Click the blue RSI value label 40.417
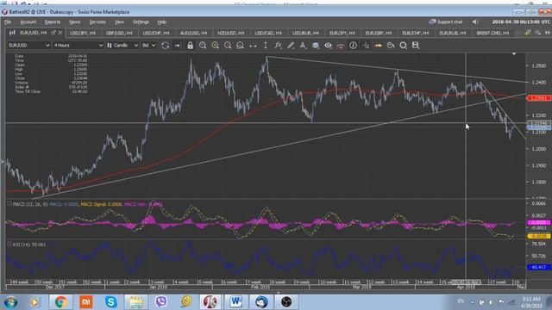Viewport: 552px width, 310px height. click(x=538, y=267)
